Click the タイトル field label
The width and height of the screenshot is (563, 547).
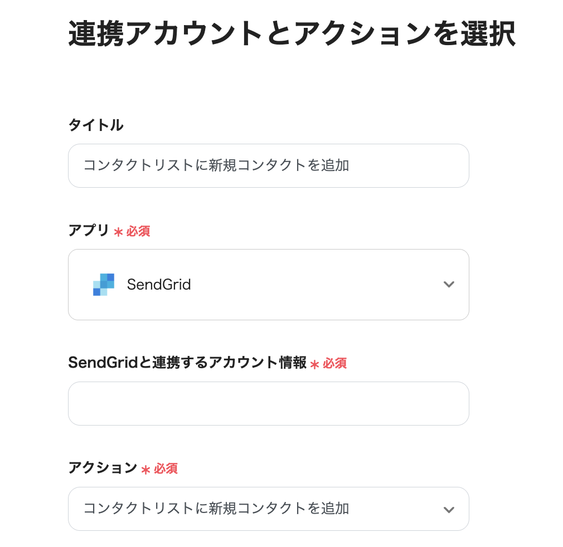(96, 125)
